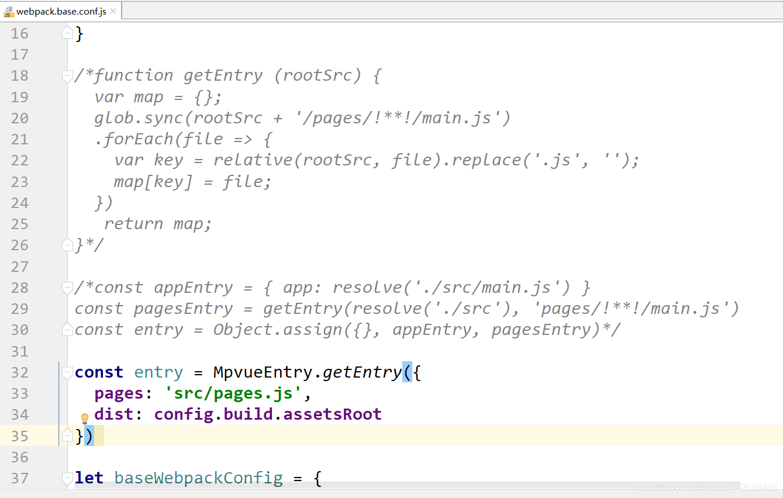Click line number 17 in the gutter

19,54
